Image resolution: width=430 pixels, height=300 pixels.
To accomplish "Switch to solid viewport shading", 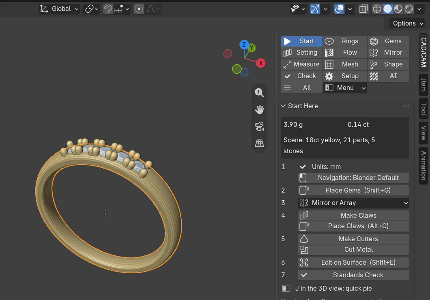I will pos(387,9).
